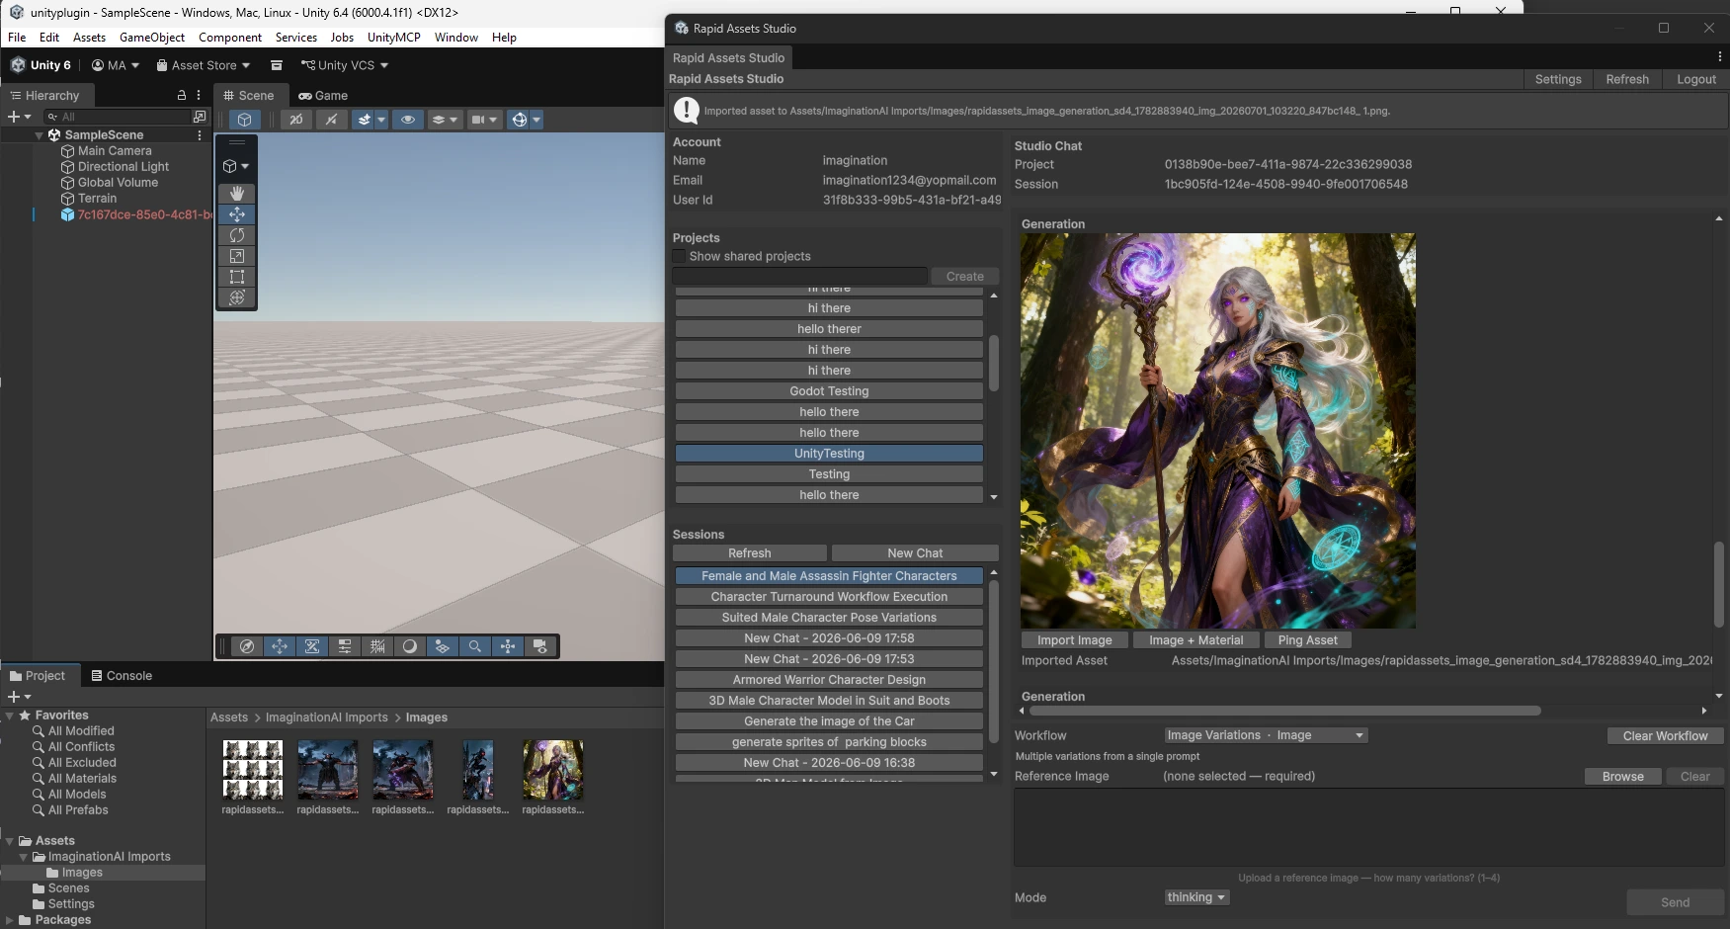Click the Hierarchy lock icon
The height and width of the screenshot is (929, 1730).
[x=182, y=96]
